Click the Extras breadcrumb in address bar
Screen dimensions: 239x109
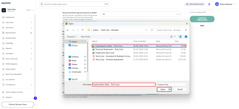[95, 30]
